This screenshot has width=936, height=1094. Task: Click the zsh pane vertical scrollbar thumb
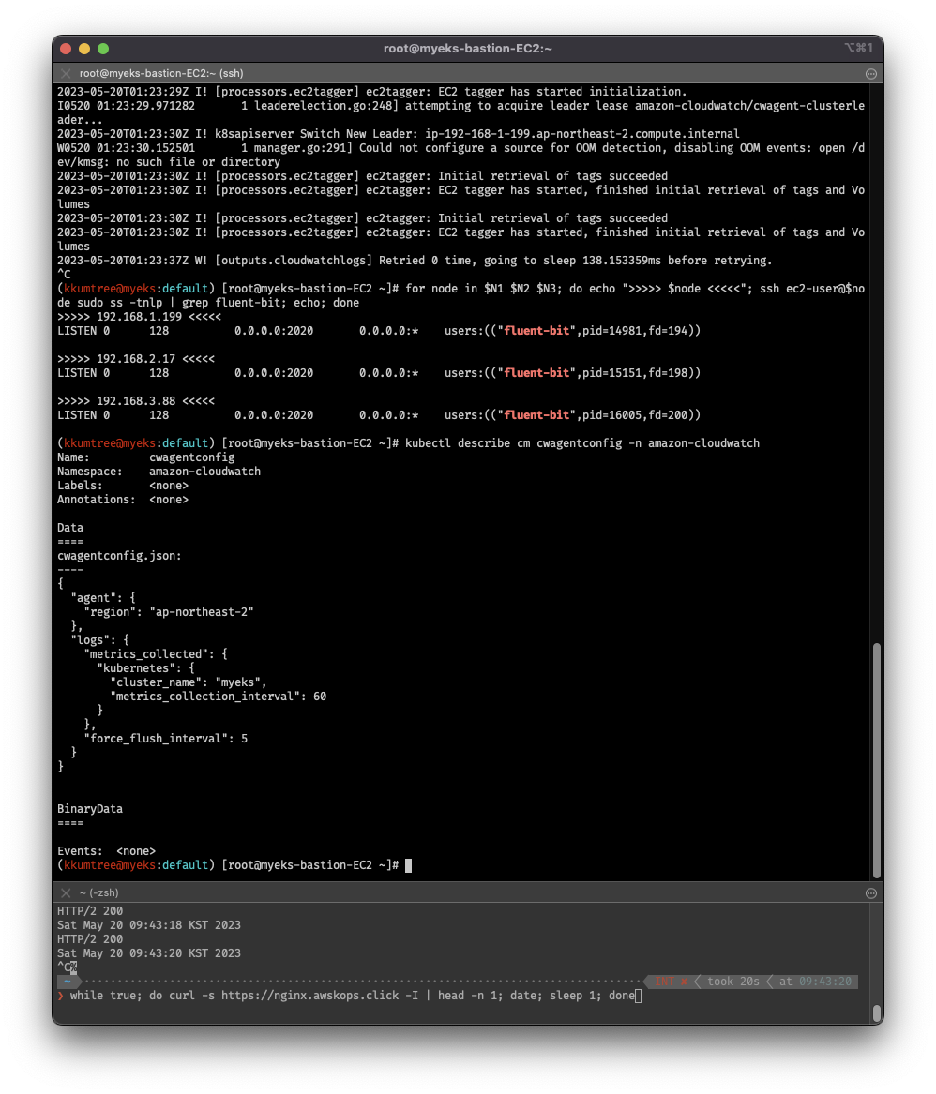pos(877,1012)
